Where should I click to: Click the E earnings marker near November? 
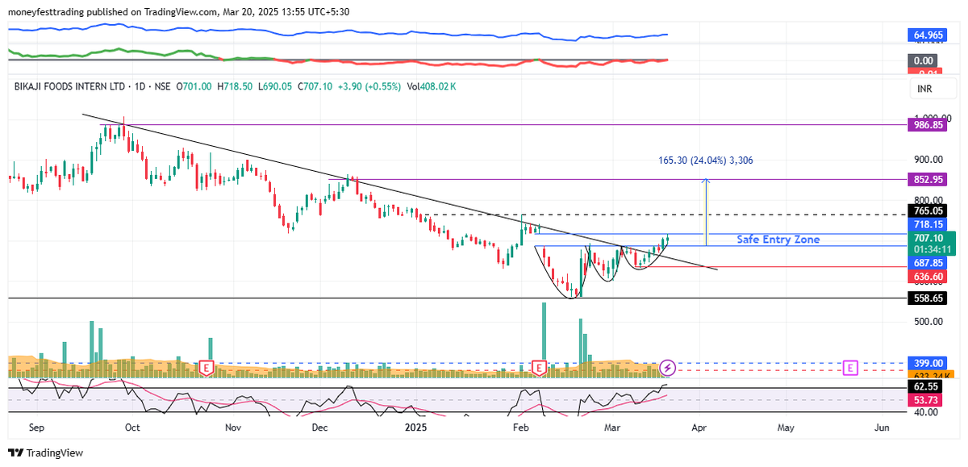[x=207, y=368]
